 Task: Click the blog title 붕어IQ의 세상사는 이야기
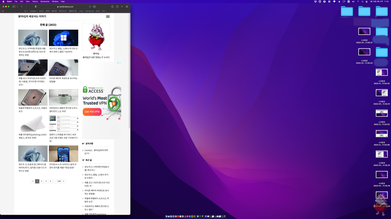(32, 16)
